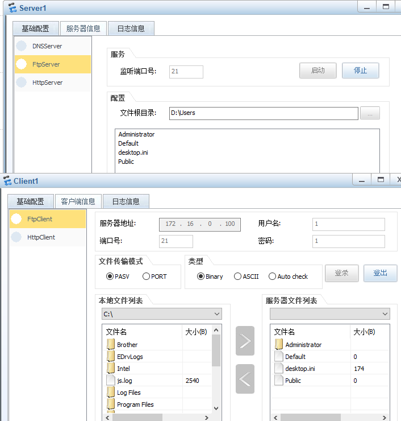
Task: Click the client 端口号 field
Action: coord(176,241)
